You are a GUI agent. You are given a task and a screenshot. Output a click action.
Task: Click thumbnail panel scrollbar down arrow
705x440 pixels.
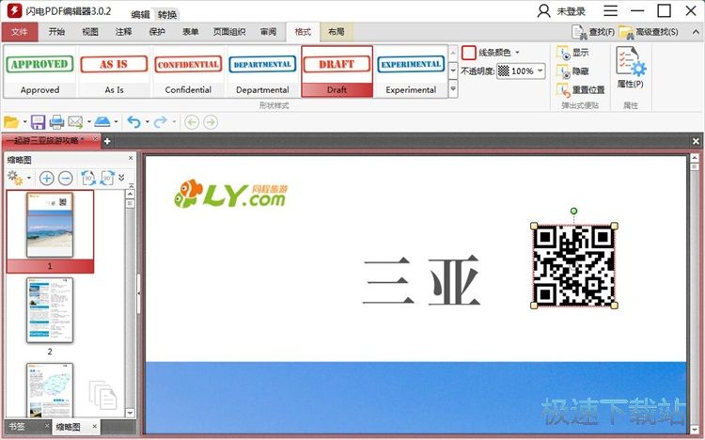[x=130, y=413]
